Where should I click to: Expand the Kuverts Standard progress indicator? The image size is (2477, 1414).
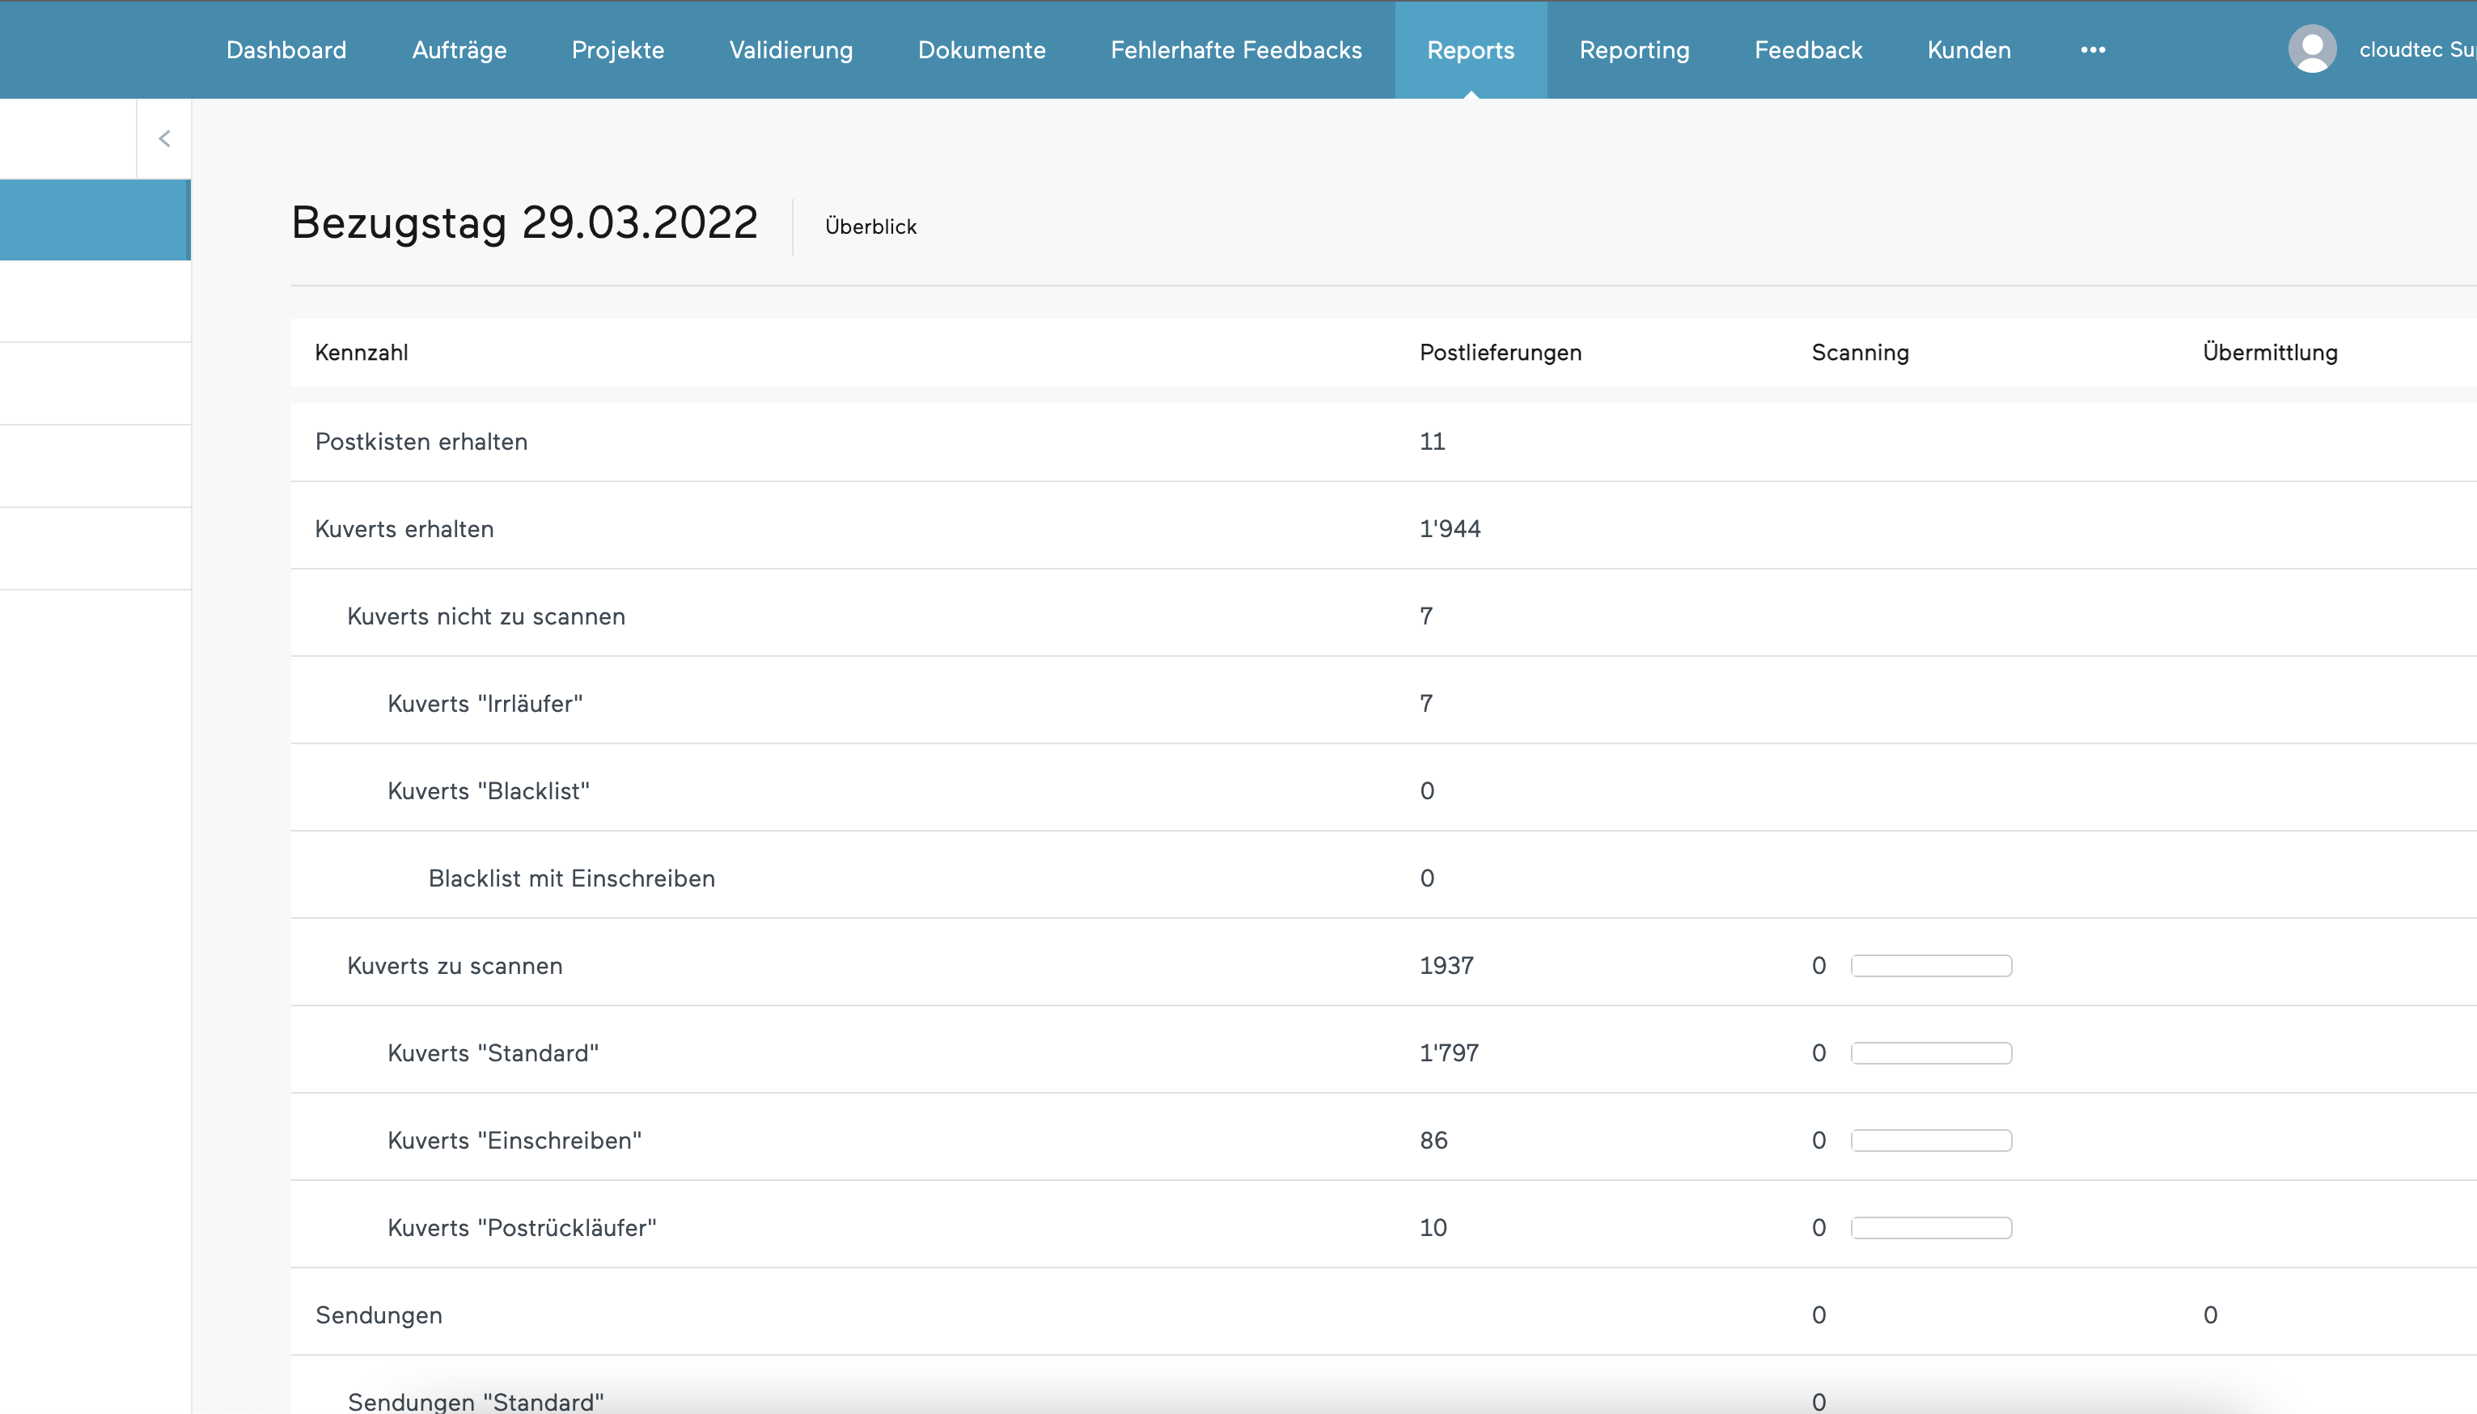1931,1052
